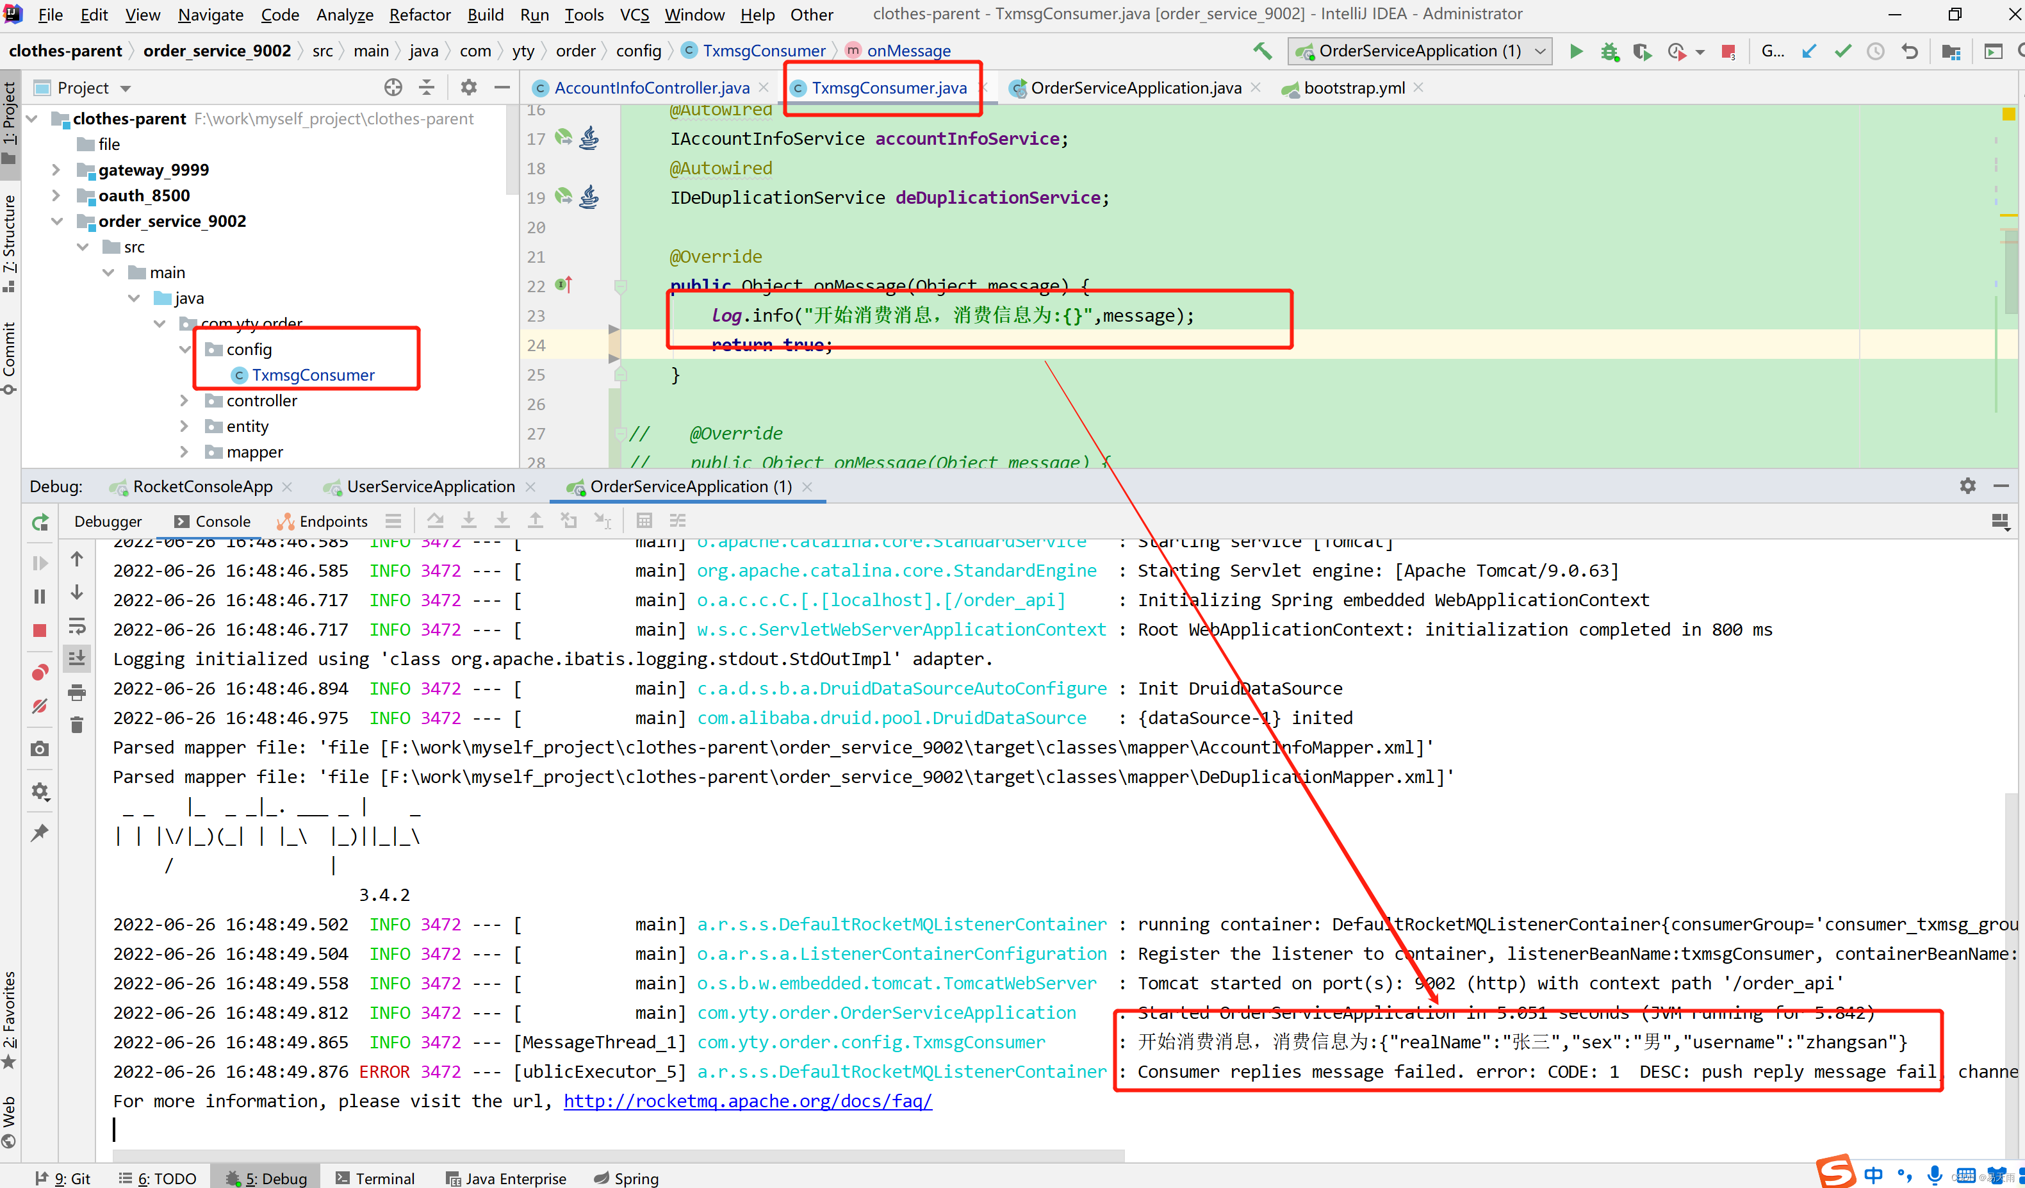Click the View Breakpoints icon

(x=39, y=672)
